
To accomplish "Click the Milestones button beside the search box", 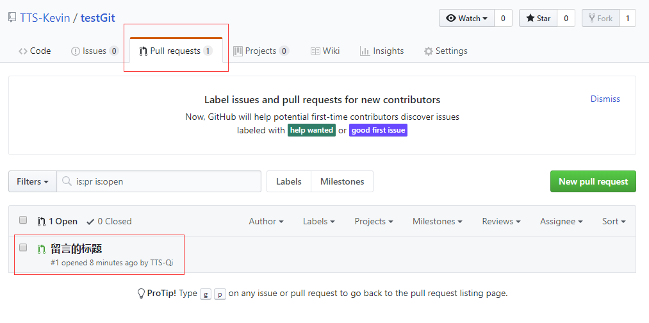I will [342, 181].
